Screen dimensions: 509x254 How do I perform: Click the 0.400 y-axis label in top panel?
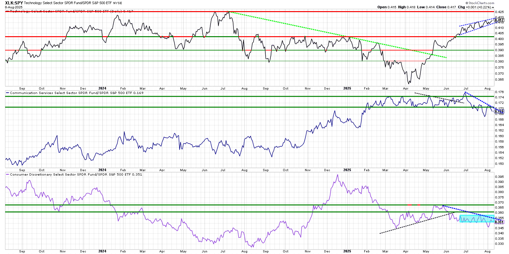499,39
